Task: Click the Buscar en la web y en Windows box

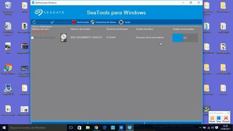Action: click(x=37, y=128)
